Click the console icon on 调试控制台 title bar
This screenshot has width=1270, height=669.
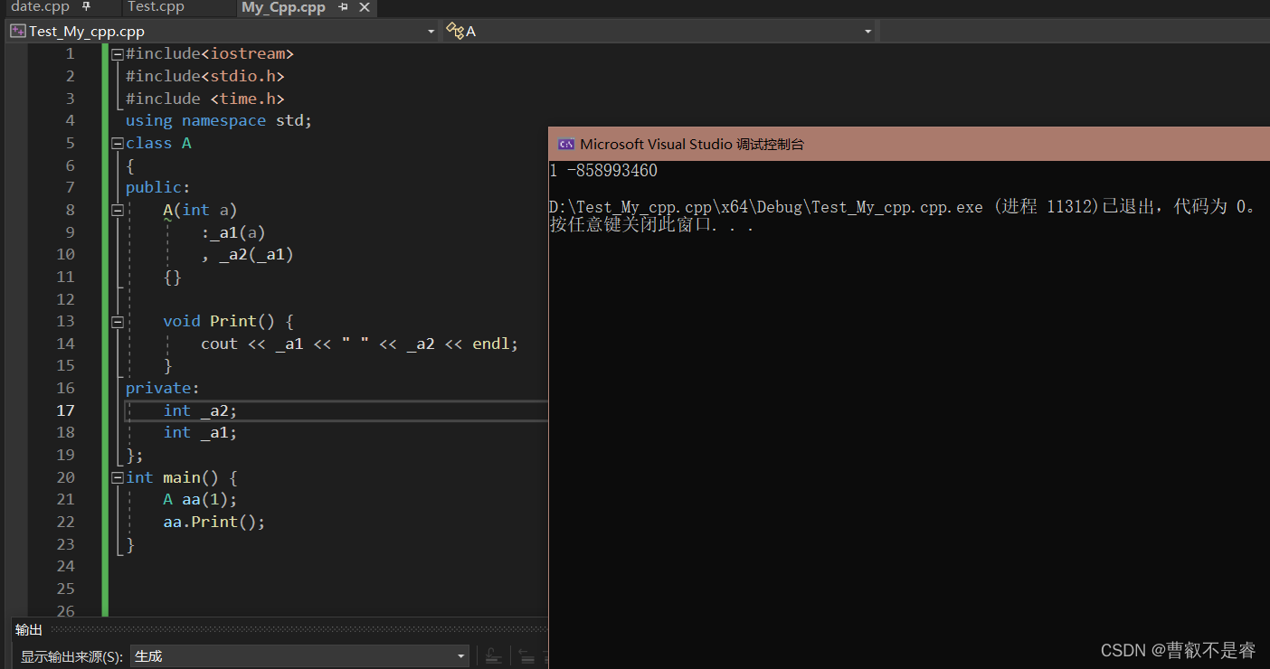[x=566, y=144]
